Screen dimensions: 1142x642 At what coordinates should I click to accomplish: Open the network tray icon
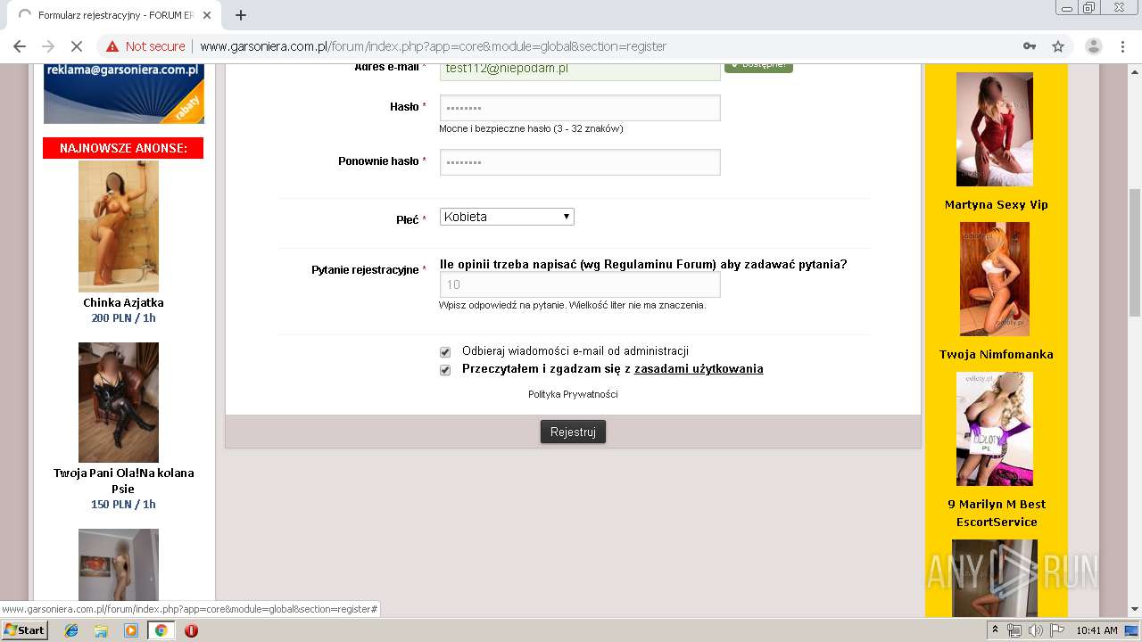point(1014,630)
